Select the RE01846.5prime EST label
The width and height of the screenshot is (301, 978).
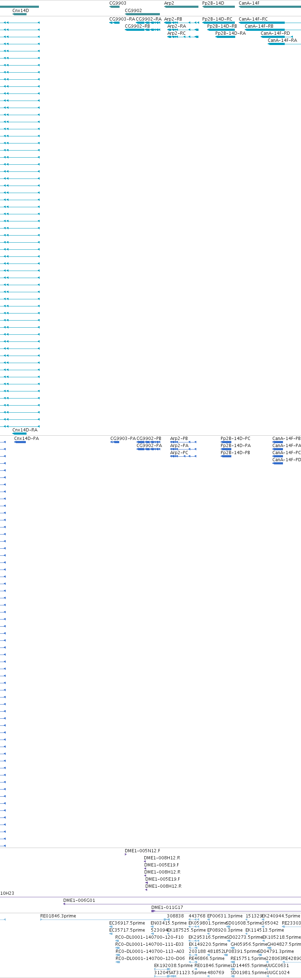212,966
